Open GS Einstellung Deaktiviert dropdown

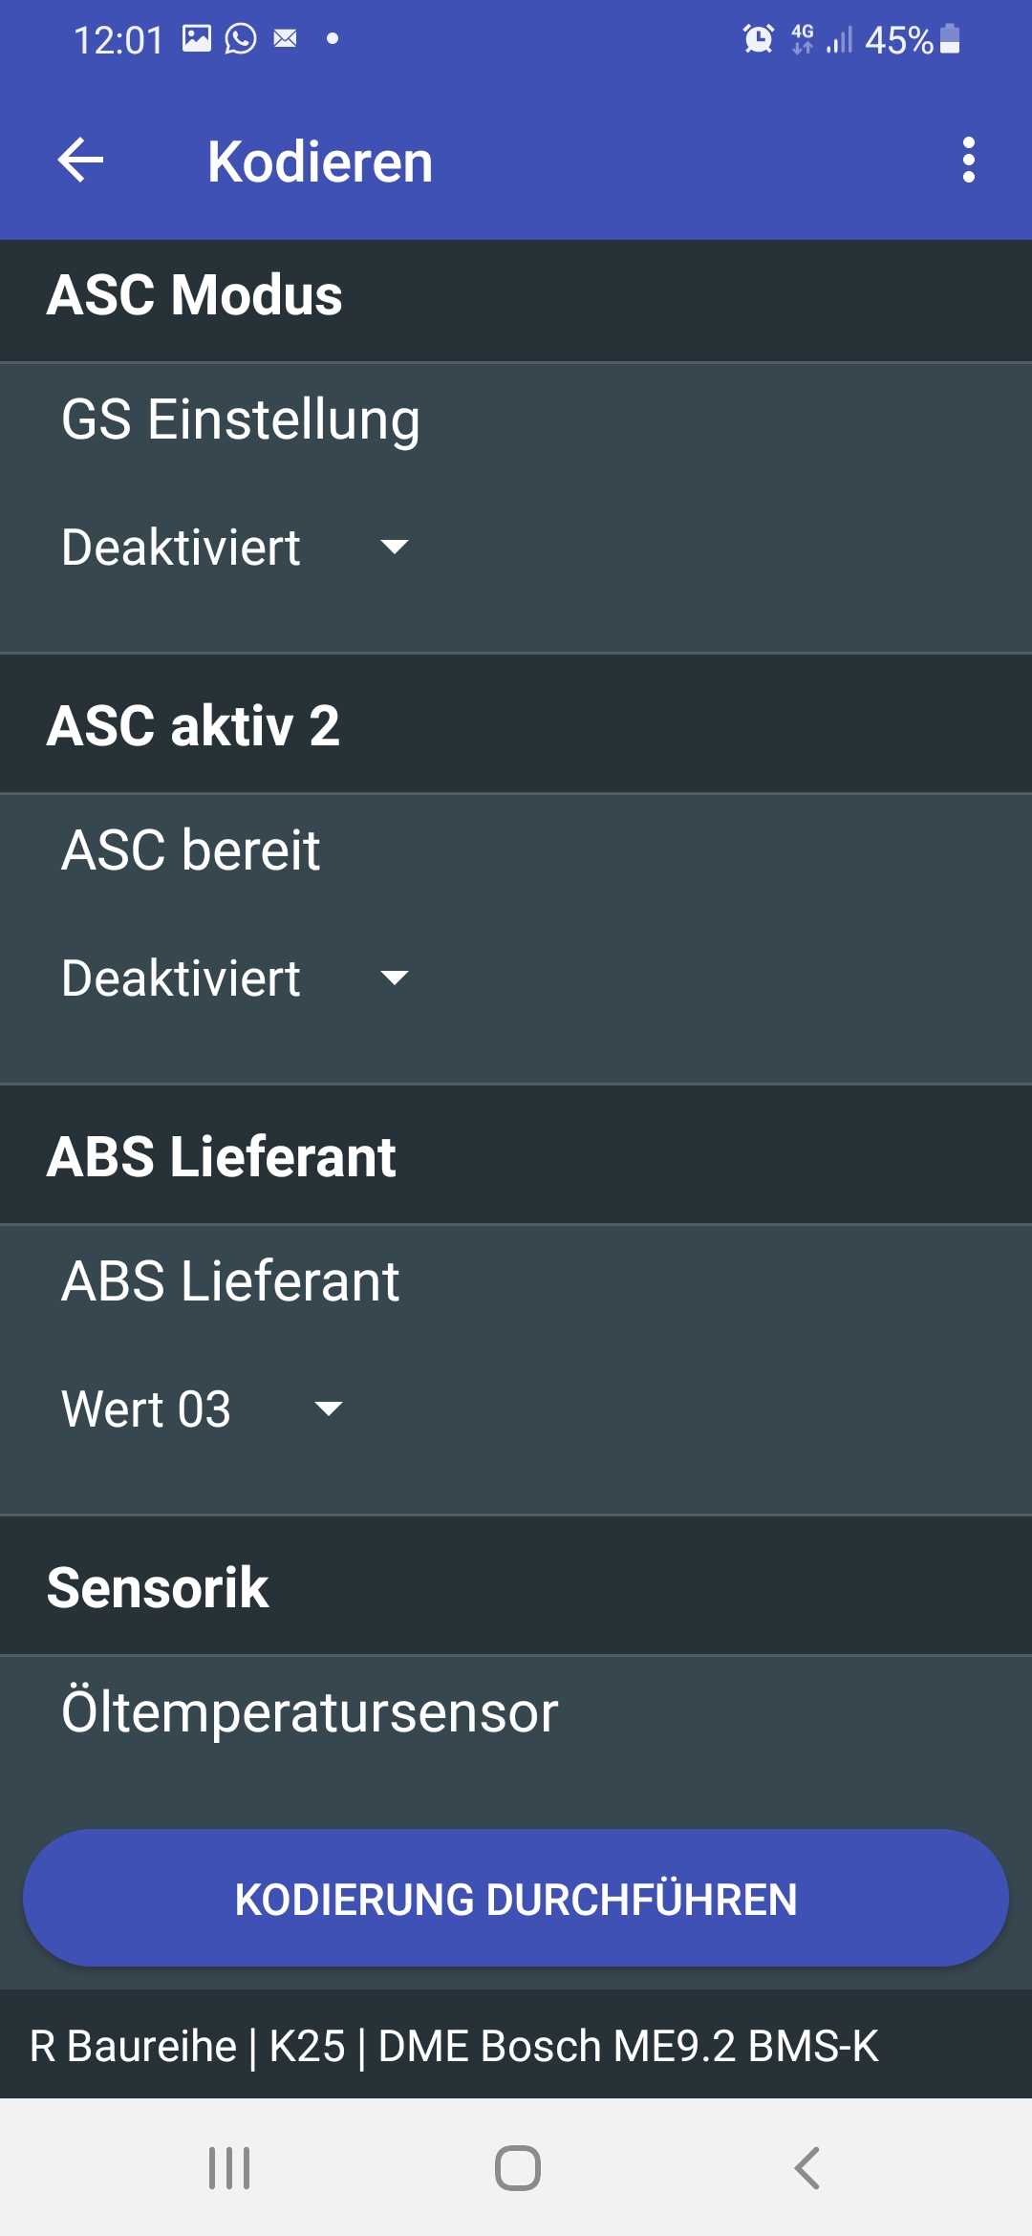click(x=235, y=548)
